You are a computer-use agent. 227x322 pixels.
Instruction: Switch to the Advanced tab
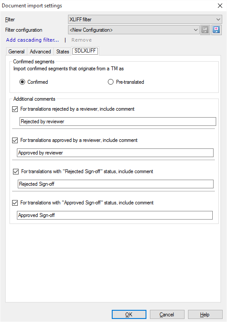[40, 52]
